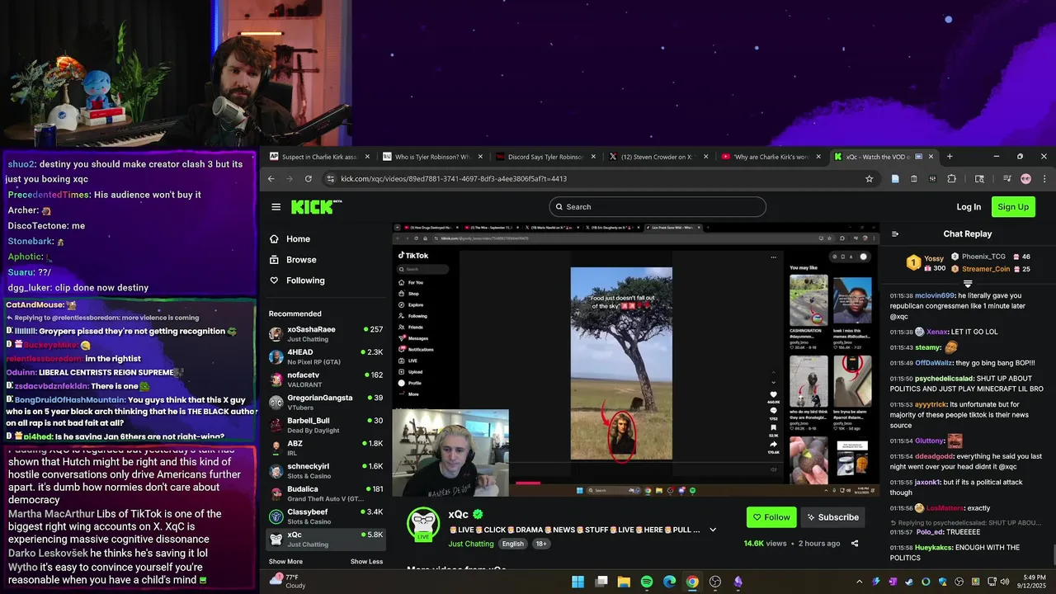Click the English language tag
This screenshot has height=594, width=1056.
pyautogui.click(x=513, y=544)
